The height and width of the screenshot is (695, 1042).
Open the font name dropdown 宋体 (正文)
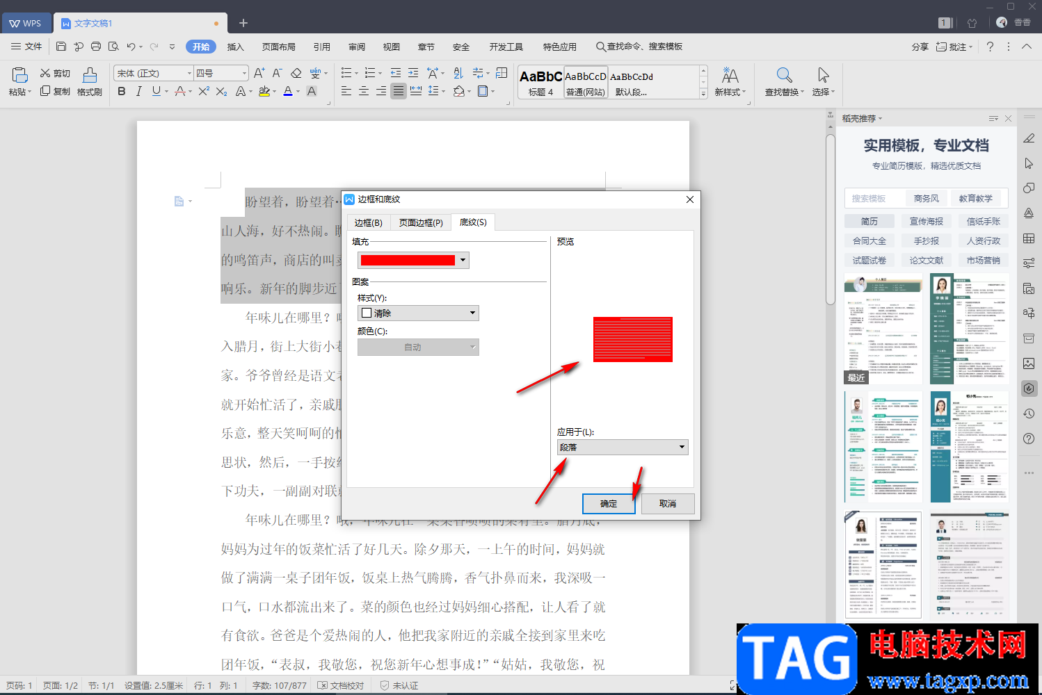pyautogui.click(x=189, y=73)
